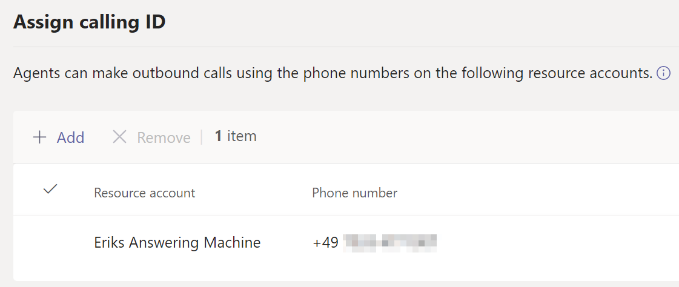Click the empty toolbar area right of item count
The width and height of the screenshot is (679, 287).
click(460, 137)
